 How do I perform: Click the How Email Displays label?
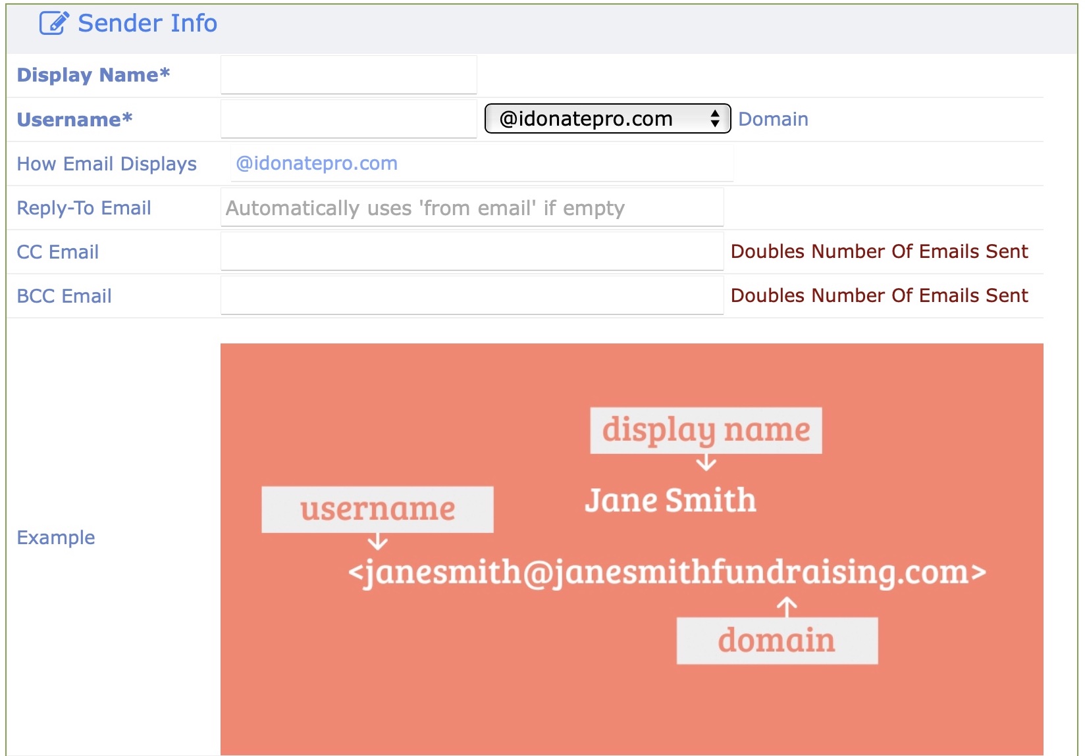coord(107,164)
